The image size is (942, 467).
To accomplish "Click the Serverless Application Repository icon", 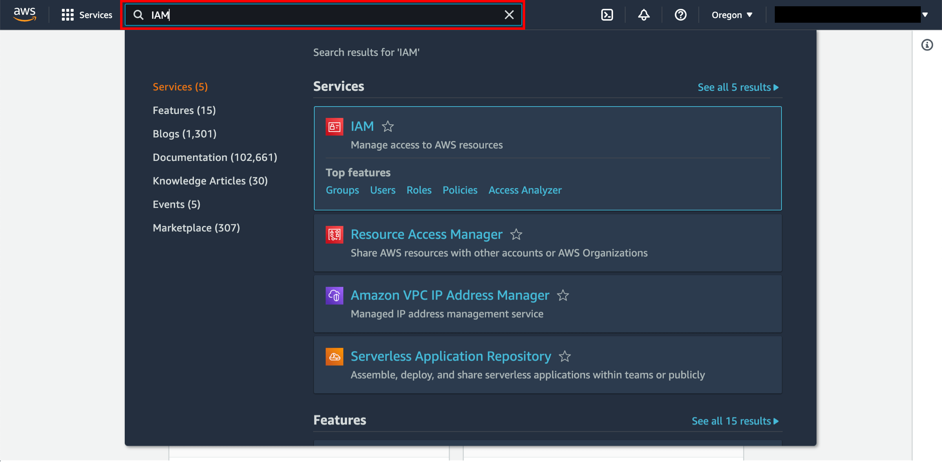I will click(x=334, y=357).
